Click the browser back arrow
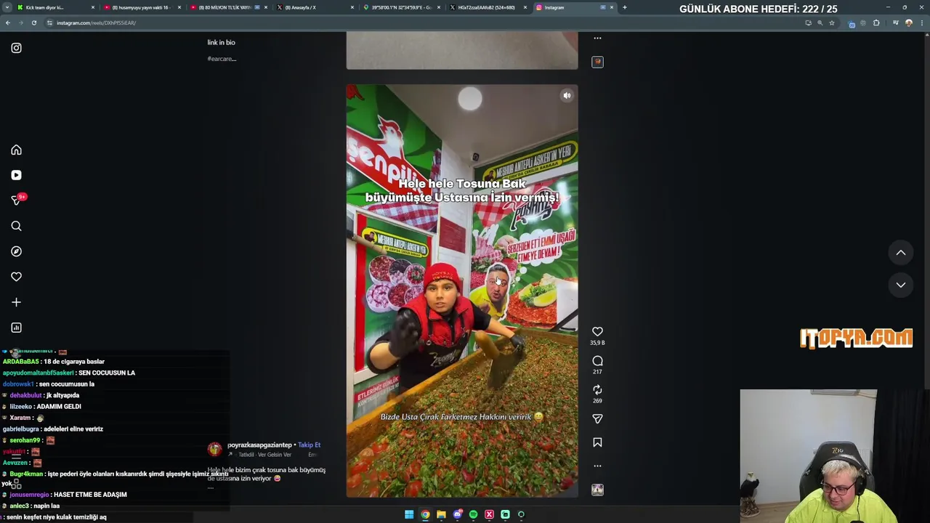 [8, 23]
